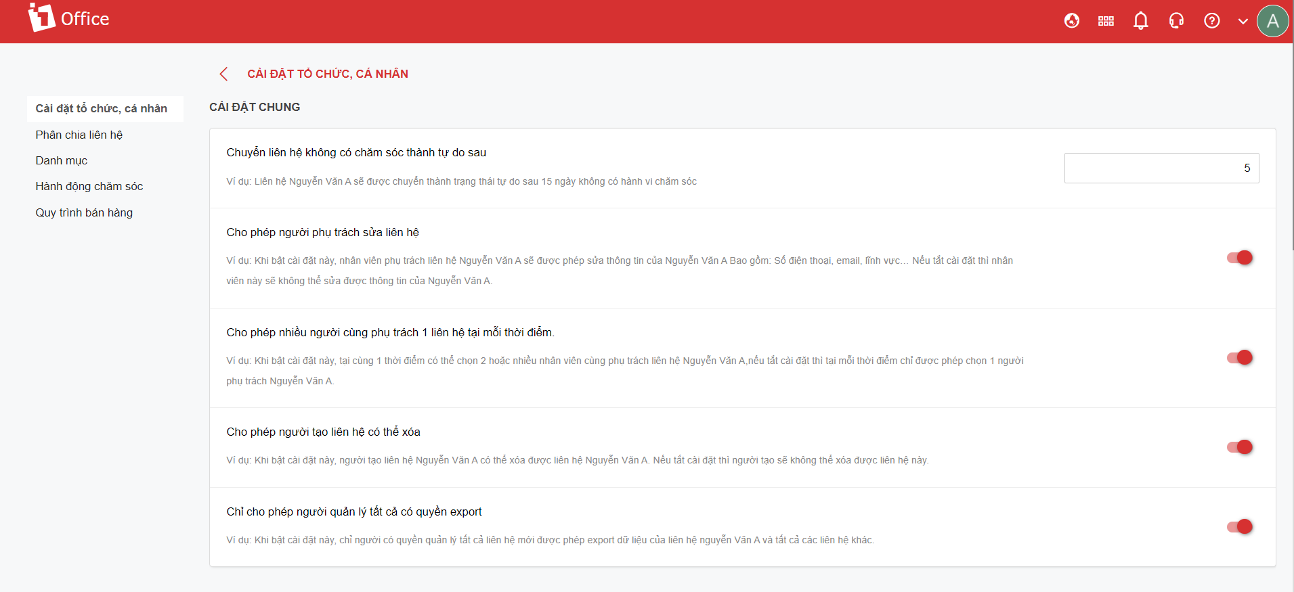Go back using the red left arrow
1294x592 pixels.
point(223,74)
